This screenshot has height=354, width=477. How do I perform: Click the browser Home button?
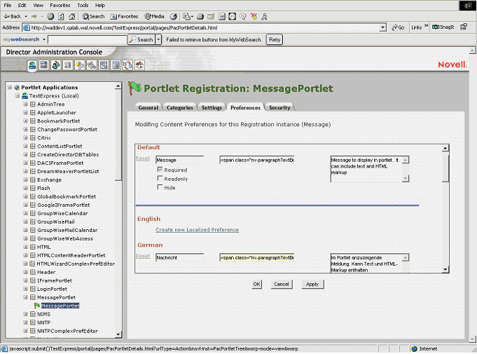pos(71,16)
